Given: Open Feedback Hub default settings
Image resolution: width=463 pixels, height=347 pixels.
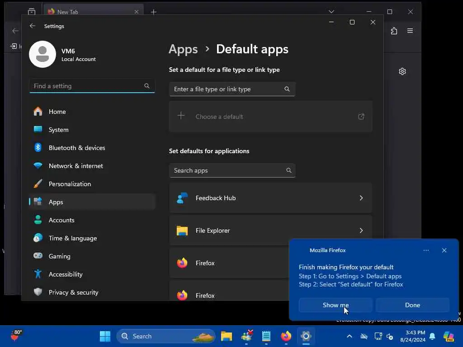Looking at the screenshot, I should [271, 198].
